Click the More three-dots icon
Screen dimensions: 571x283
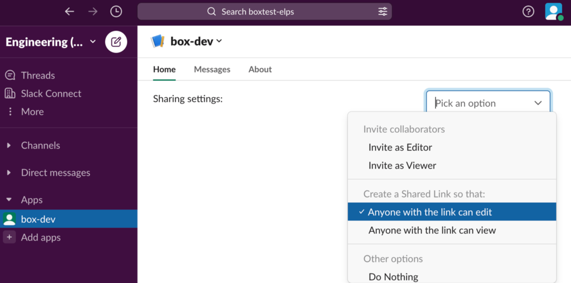(10, 112)
